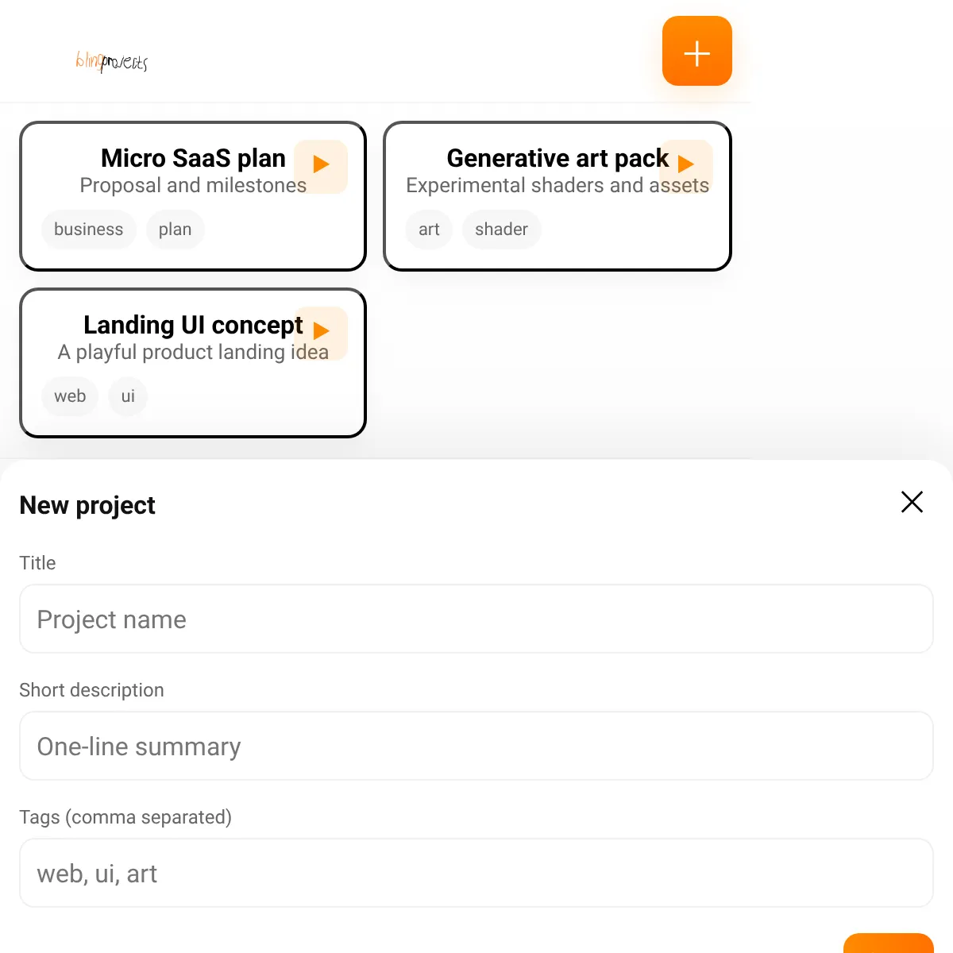Click the orange submit button at bottom
The width and height of the screenshot is (953, 953).
tap(888, 943)
